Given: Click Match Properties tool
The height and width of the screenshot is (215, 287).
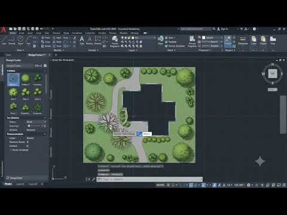Looking at the screenshot, I should pyautogui.click(x=192, y=41).
